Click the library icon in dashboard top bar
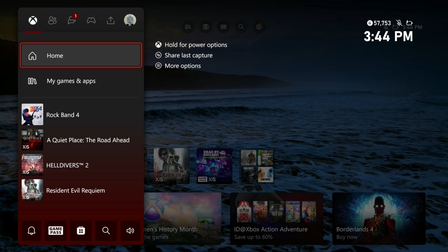This screenshot has width=448, height=252. [x=188, y=27]
